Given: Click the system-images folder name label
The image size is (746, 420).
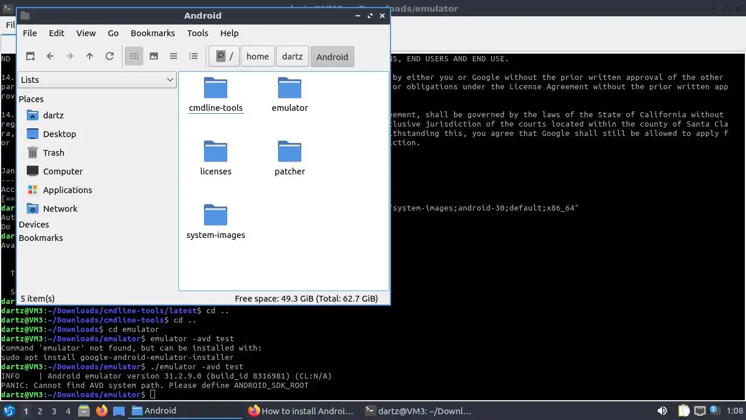Looking at the screenshot, I should (x=216, y=235).
